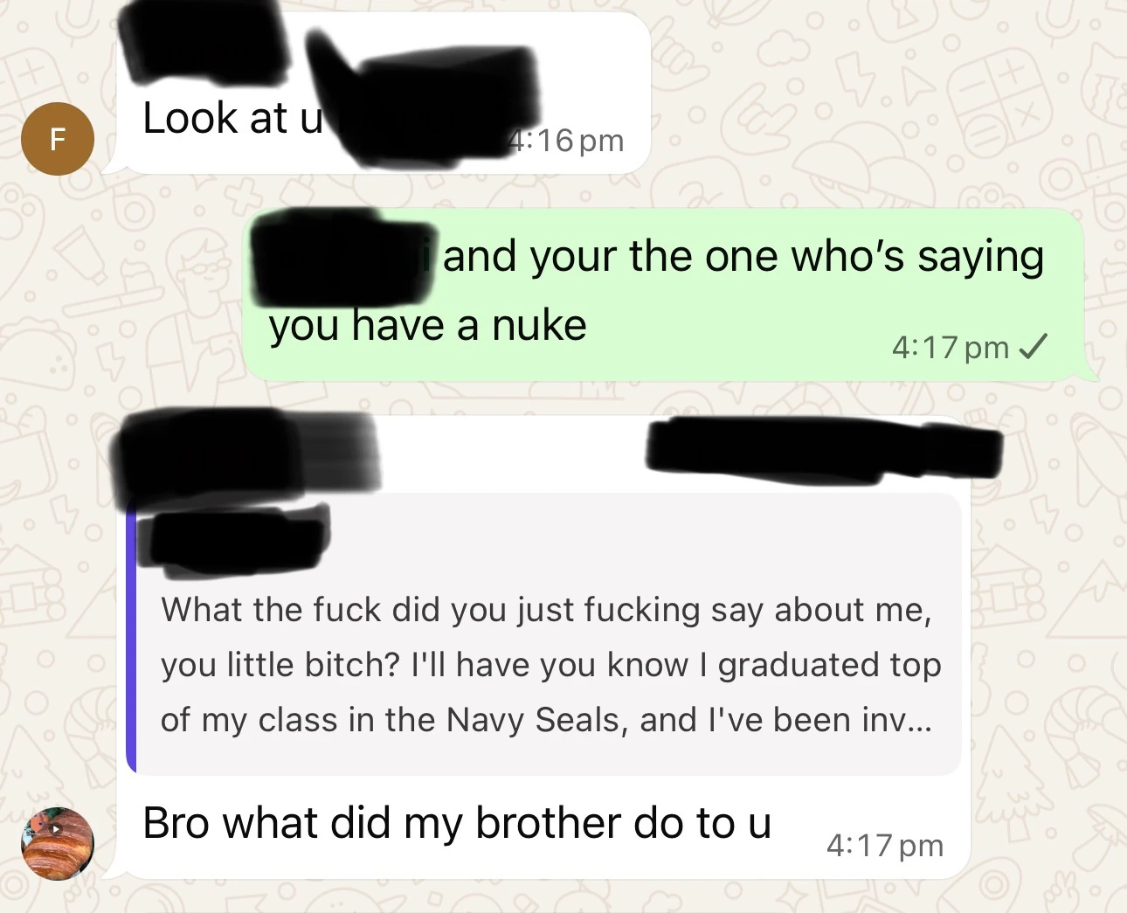The image size is (1127, 913).
Task: Tap the 4:17 pm timestamp on the last message
Action: click(885, 846)
